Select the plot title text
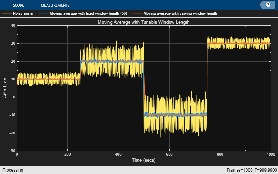 pos(144,22)
